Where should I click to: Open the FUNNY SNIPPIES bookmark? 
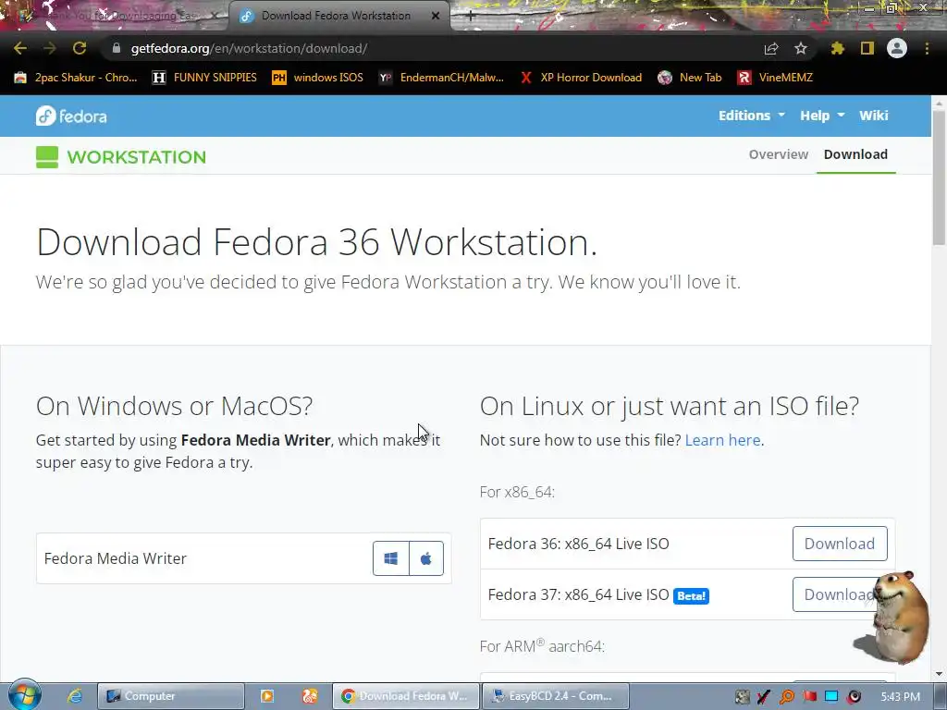pos(204,78)
